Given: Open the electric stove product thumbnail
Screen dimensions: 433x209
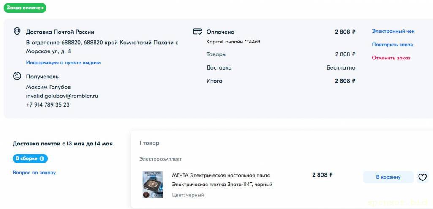Looking at the screenshot, I should click(153, 184).
